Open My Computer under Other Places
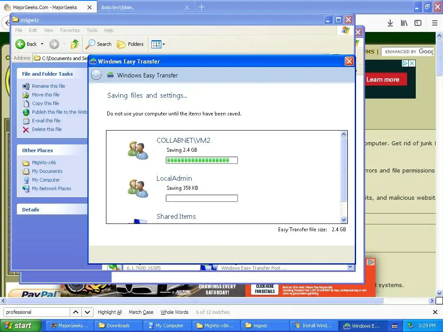 pyautogui.click(x=46, y=180)
